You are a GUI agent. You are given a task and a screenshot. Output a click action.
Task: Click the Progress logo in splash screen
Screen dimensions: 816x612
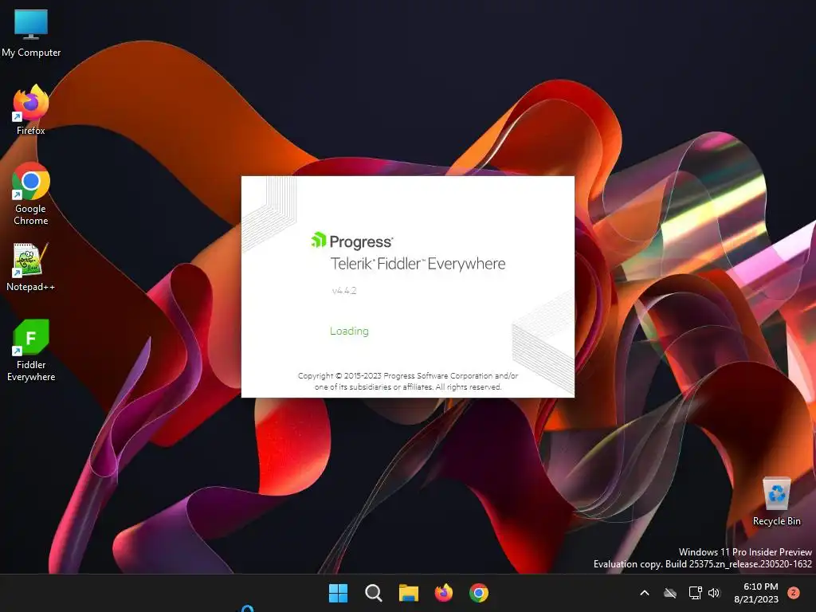[351, 241]
